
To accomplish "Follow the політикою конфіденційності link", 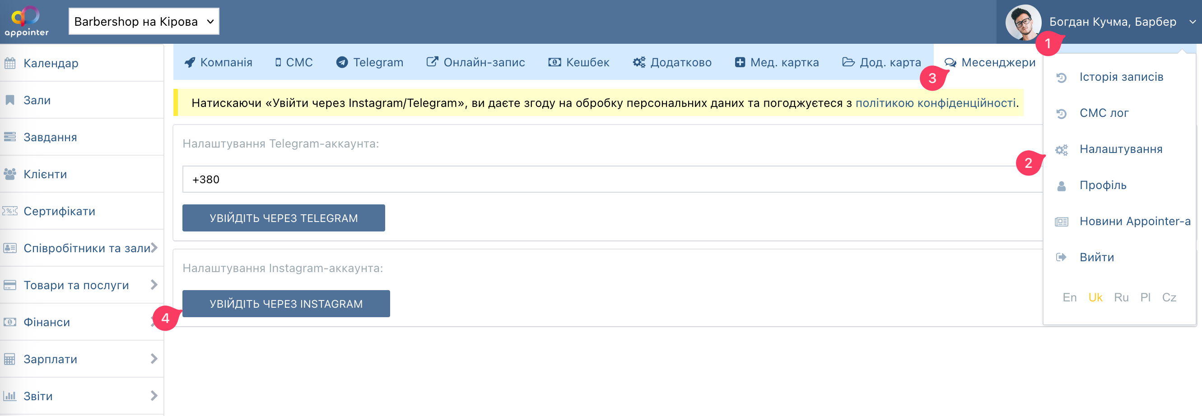I will pos(935,103).
